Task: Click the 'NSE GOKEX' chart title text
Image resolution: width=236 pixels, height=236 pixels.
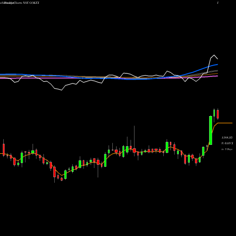Action: coord(31,3)
